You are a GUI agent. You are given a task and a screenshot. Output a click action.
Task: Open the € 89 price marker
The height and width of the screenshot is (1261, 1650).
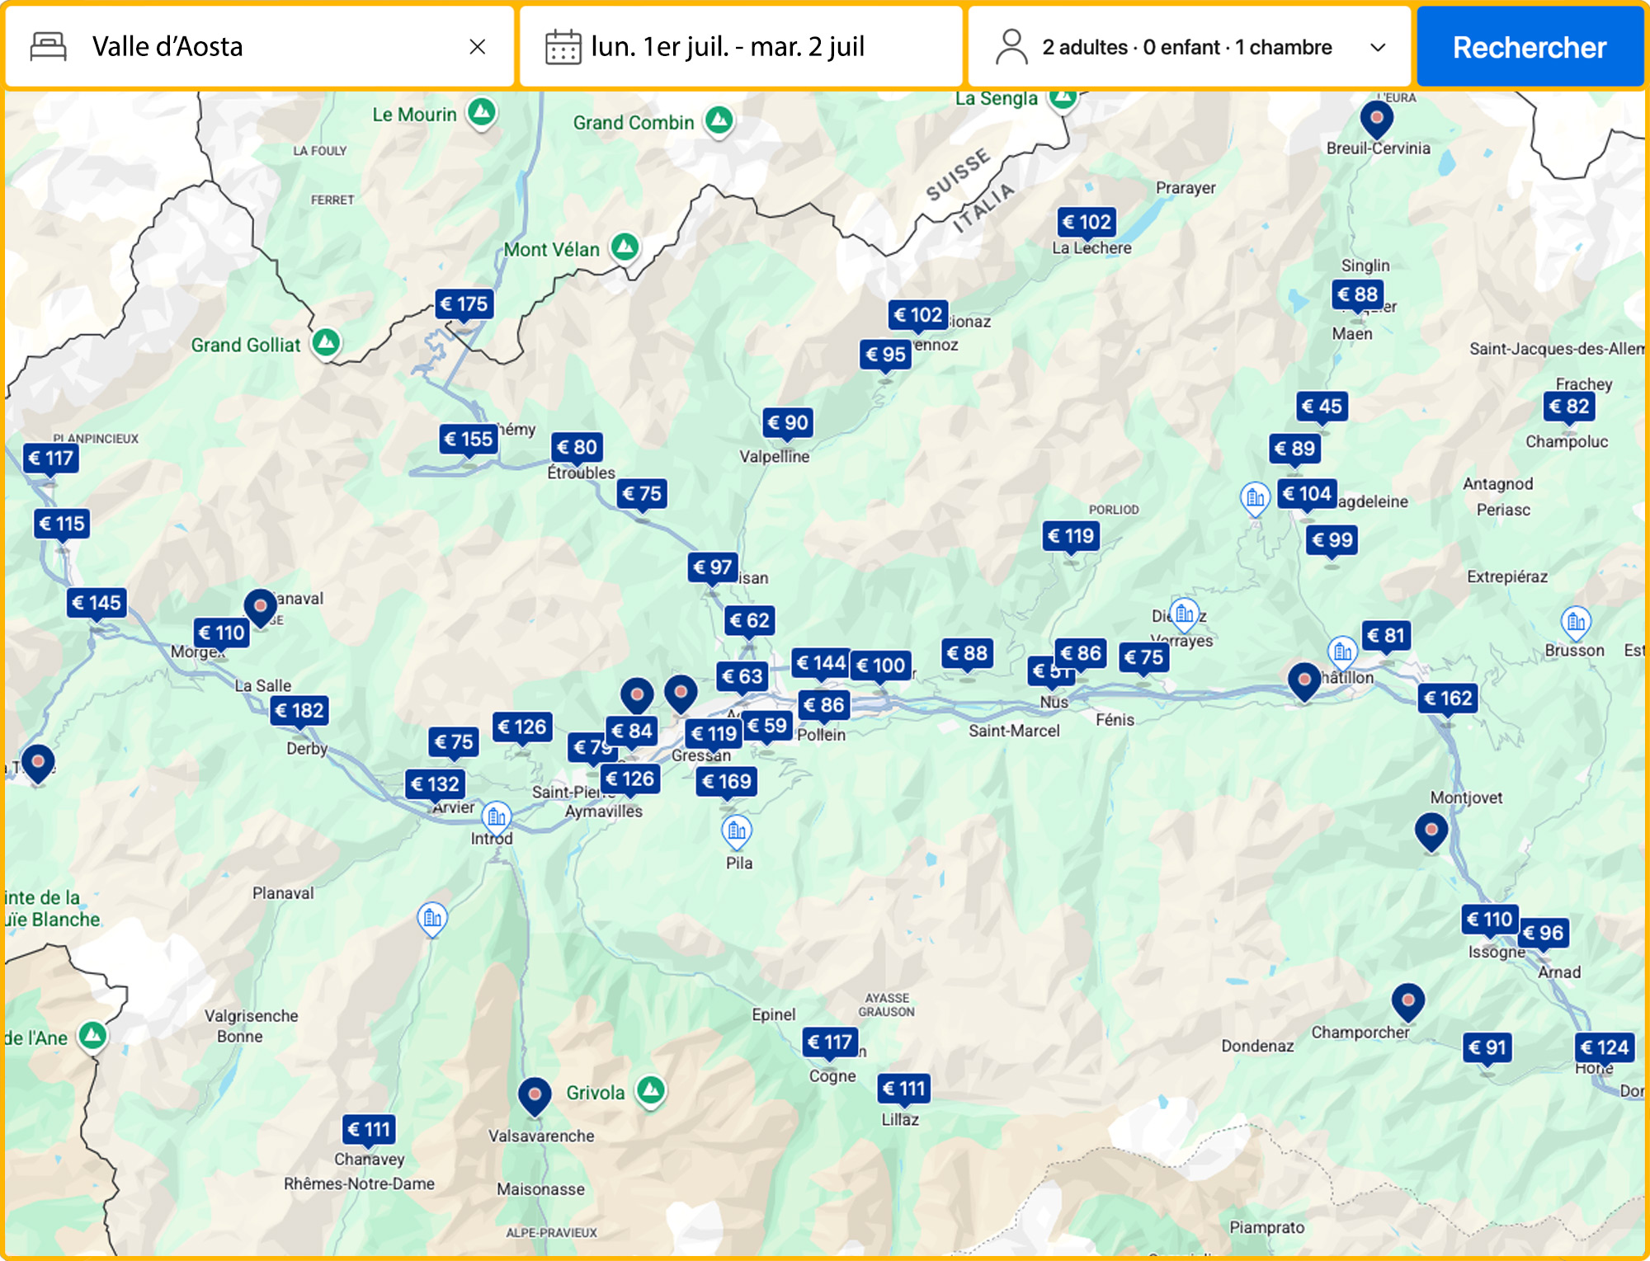[1295, 449]
